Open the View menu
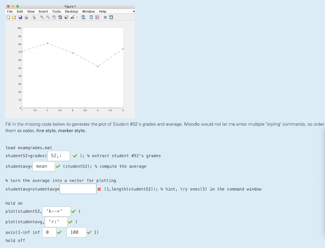 [31, 12]
